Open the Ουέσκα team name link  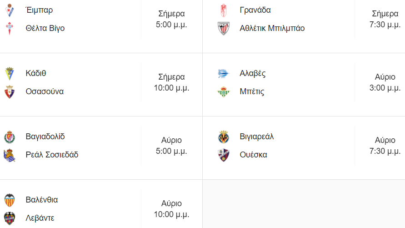(x=253, y=155)
